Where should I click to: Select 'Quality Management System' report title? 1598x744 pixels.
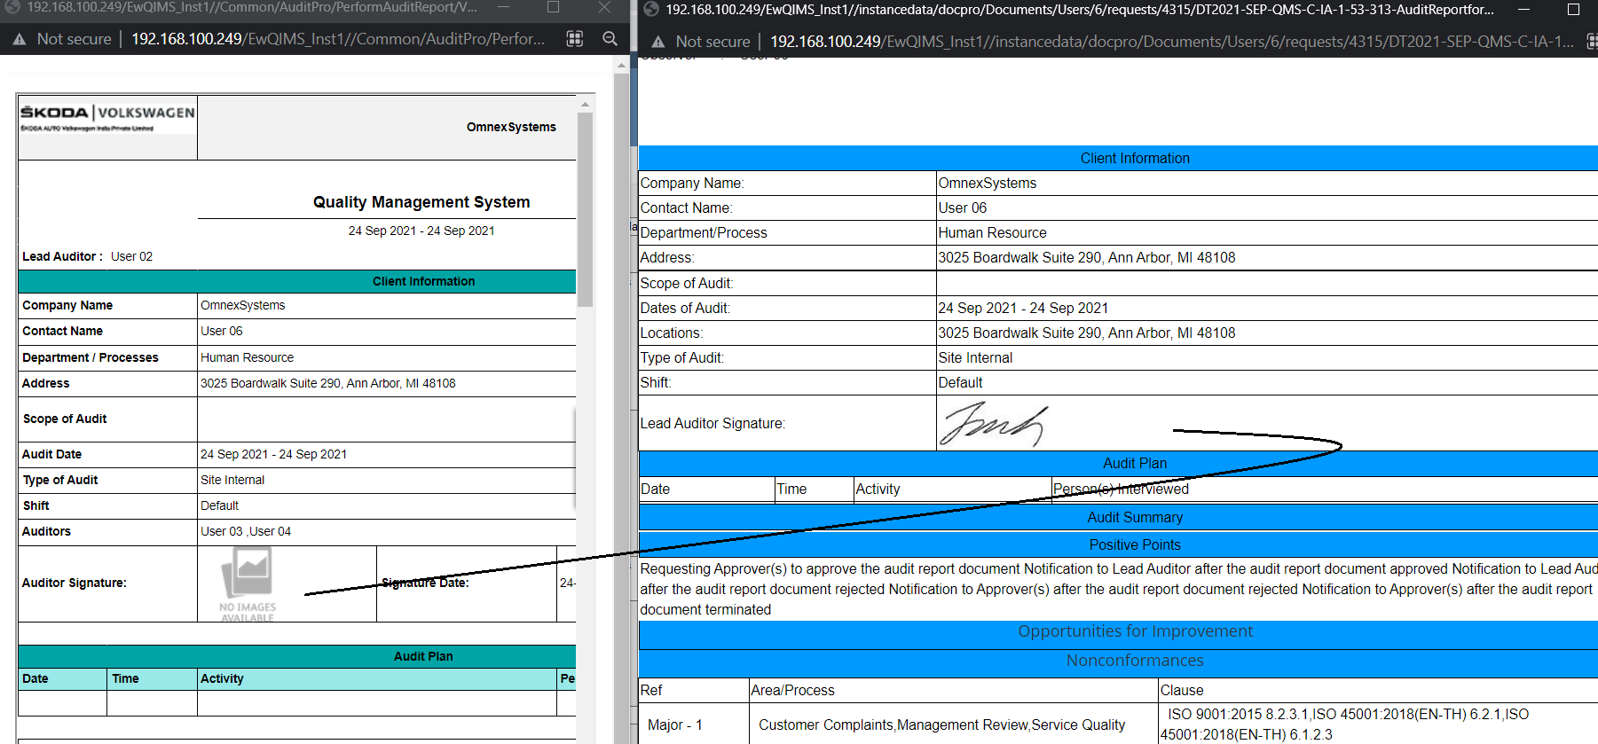click(421, 202)
